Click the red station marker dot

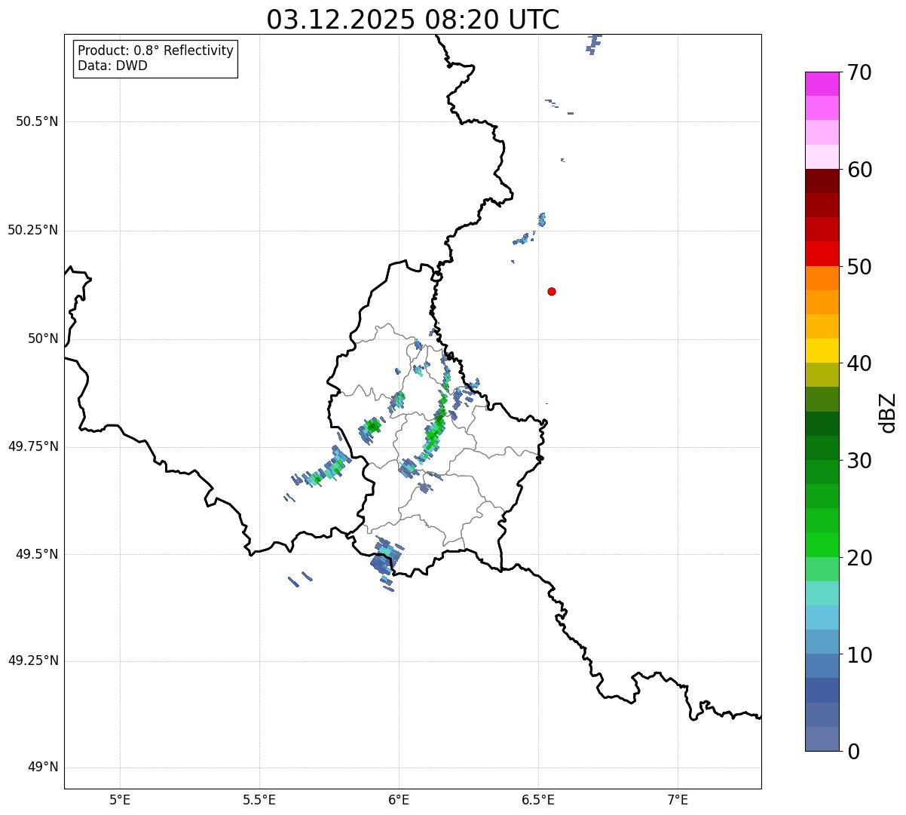point(552,291)
